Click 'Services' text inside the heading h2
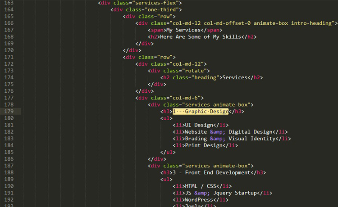The height and width of the screenshot is (207, 338). coord(235,77)
